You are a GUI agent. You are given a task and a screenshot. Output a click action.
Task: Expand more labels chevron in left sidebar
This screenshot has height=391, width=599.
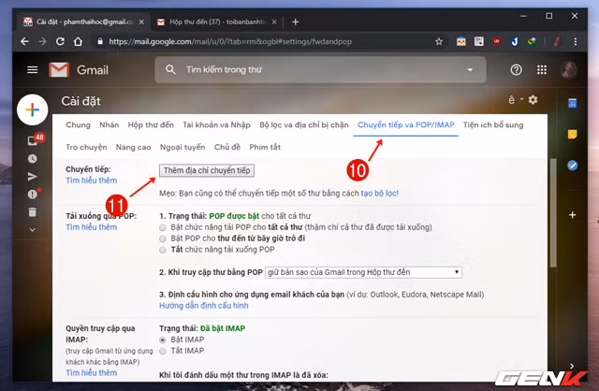[x=33, y=228]
